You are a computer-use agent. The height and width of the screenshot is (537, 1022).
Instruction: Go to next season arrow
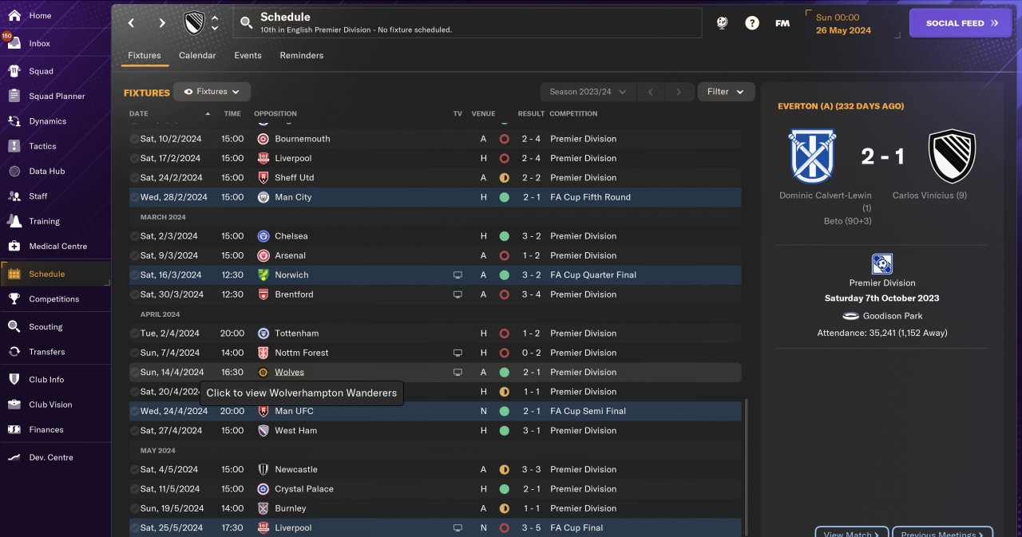pyautogui.click(x=679, y=92)
